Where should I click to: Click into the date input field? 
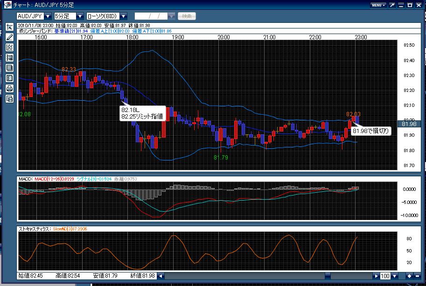[x=151, y=16]
